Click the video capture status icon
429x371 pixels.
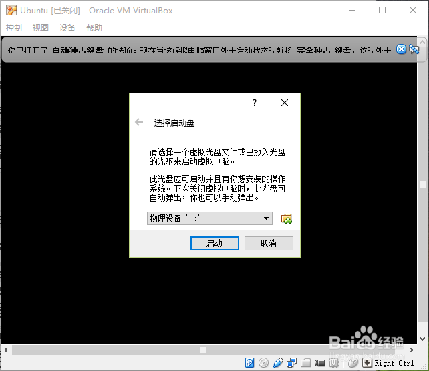319,363
